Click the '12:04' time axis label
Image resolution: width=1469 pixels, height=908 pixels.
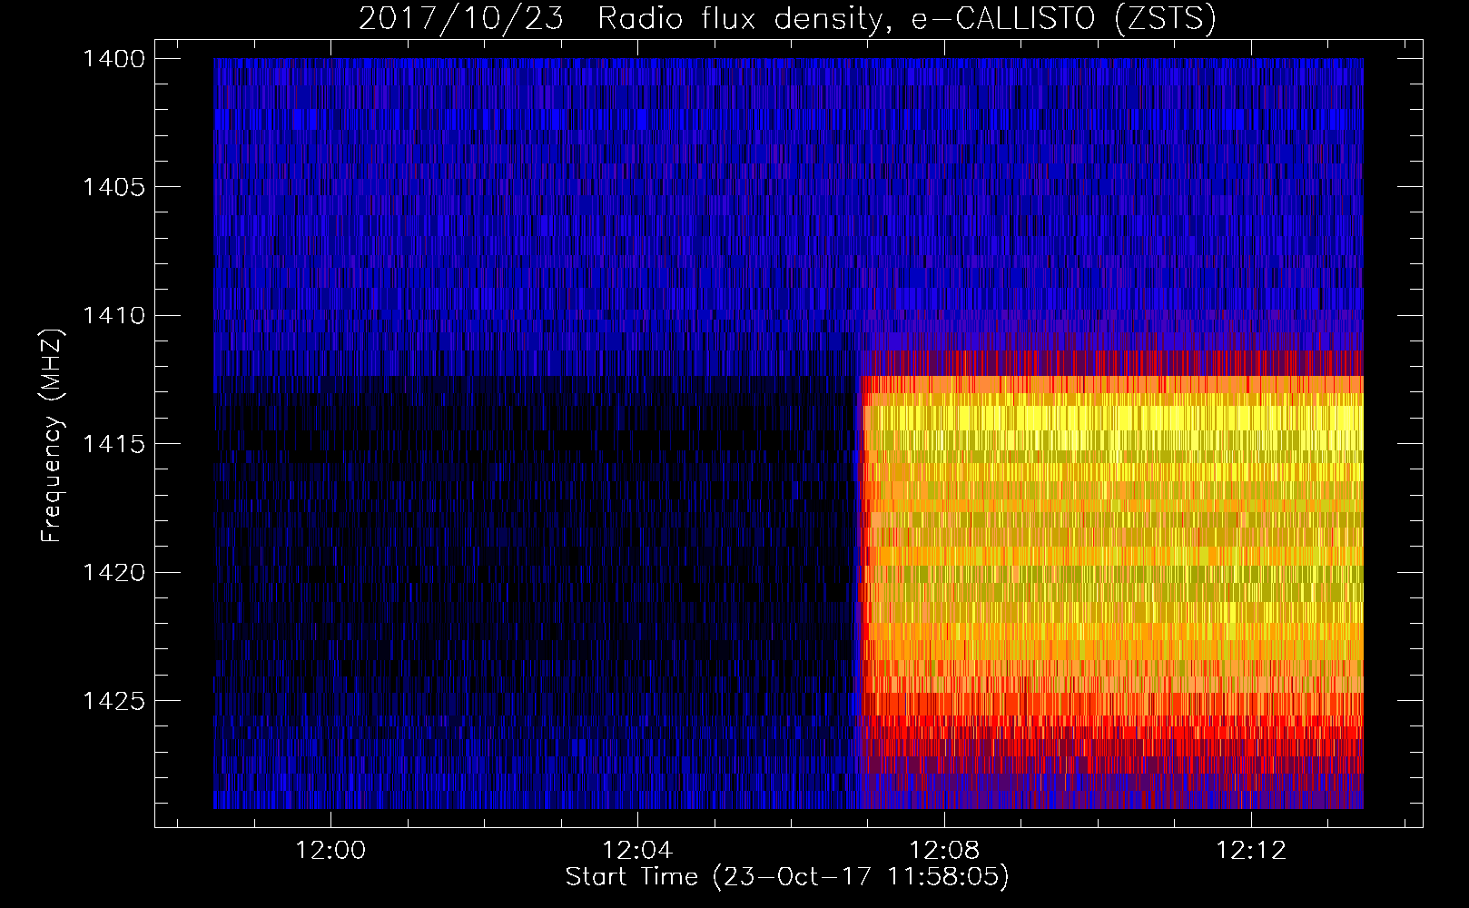(637, 850)
